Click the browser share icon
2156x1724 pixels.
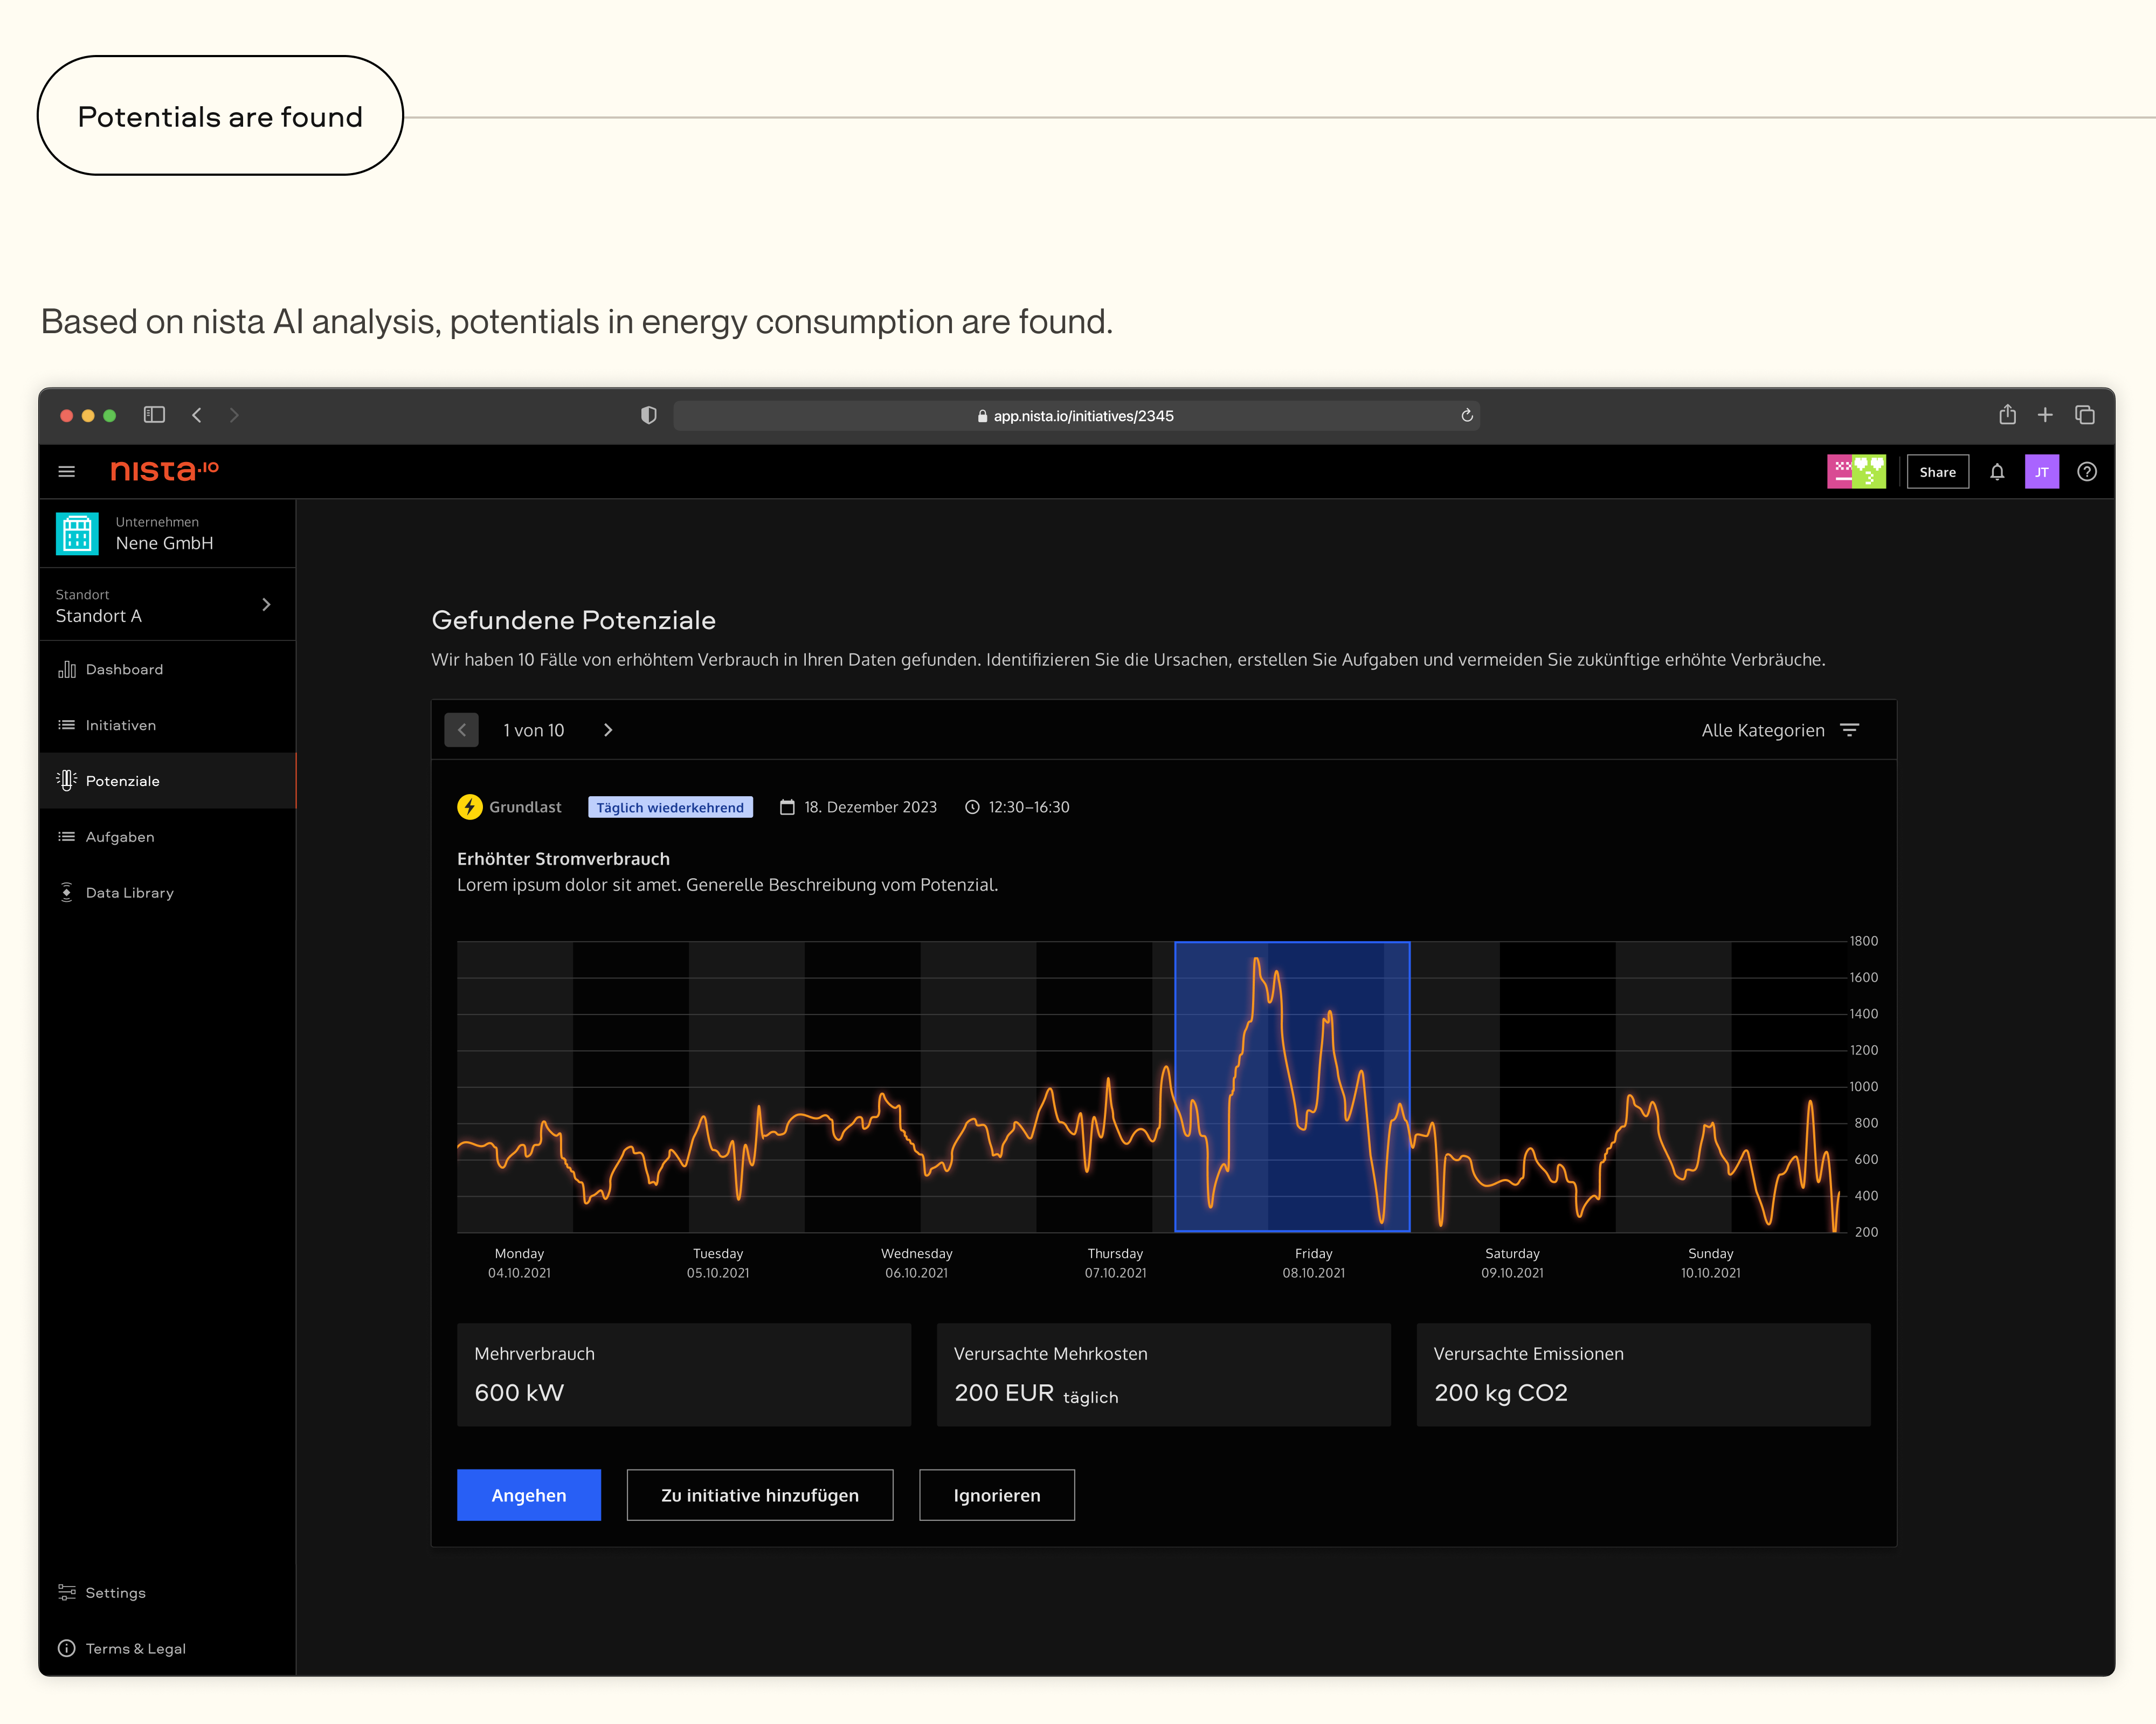(x=2006, y=415)
